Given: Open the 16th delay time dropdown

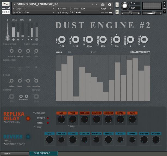Looking at the screenshot, I should [72, 127].
